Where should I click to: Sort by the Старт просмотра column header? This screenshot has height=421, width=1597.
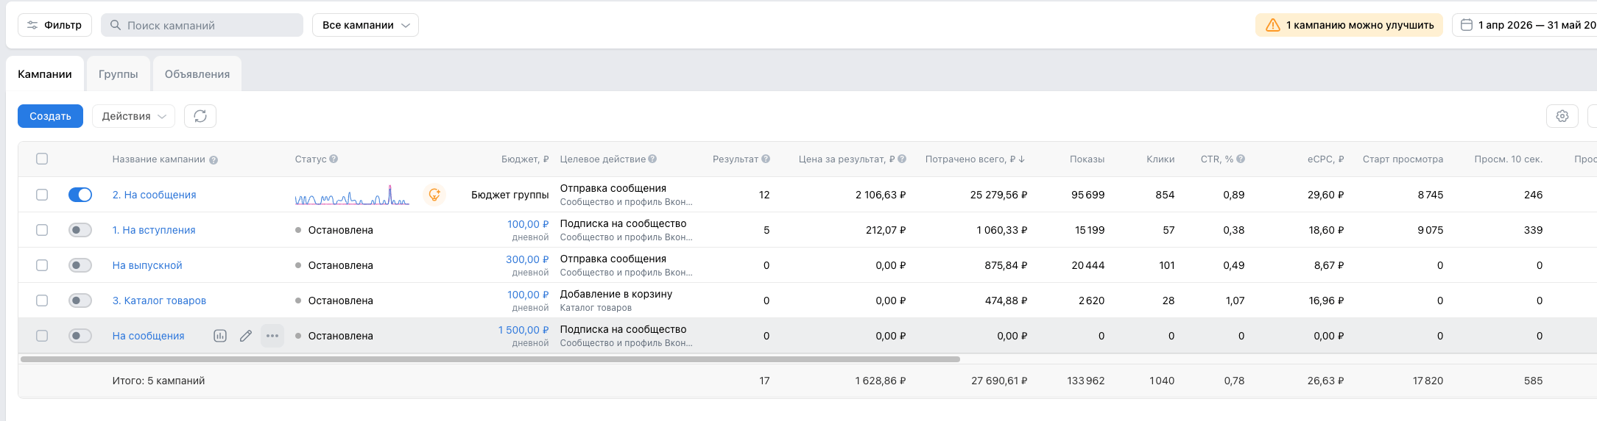tap(1403, 159)
